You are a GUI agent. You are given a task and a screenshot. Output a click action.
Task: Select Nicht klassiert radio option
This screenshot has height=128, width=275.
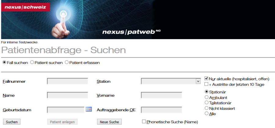pyautogui.click(x=207, y=108)
